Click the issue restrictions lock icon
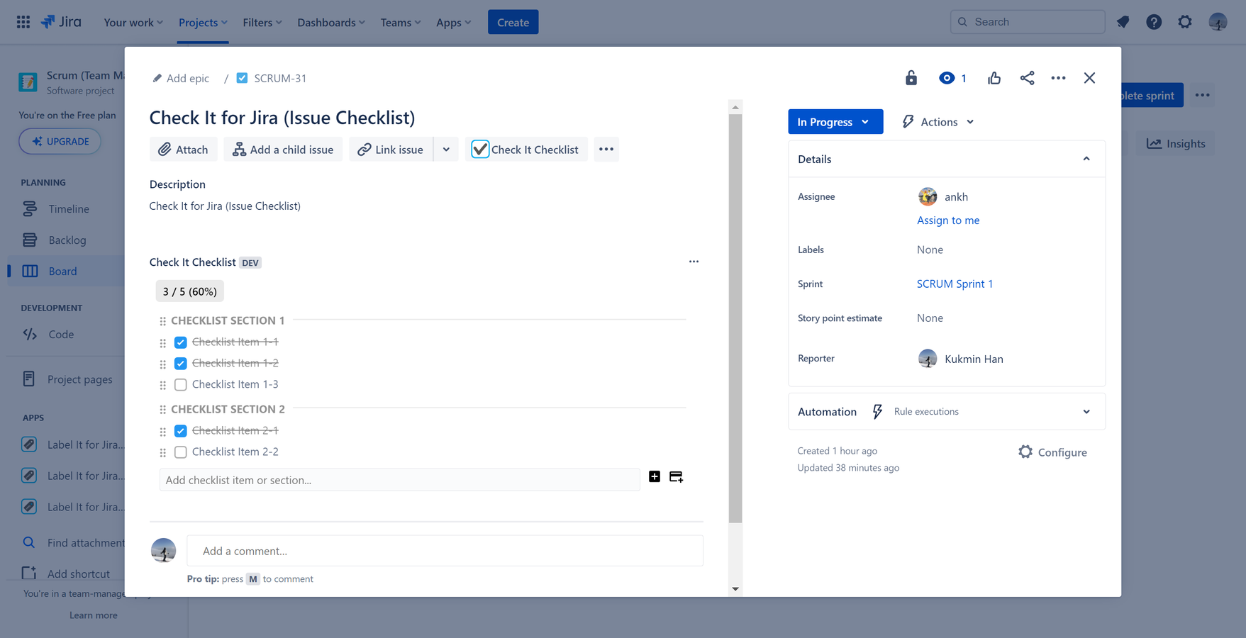 pyautogui.click(x=911, y=78)
